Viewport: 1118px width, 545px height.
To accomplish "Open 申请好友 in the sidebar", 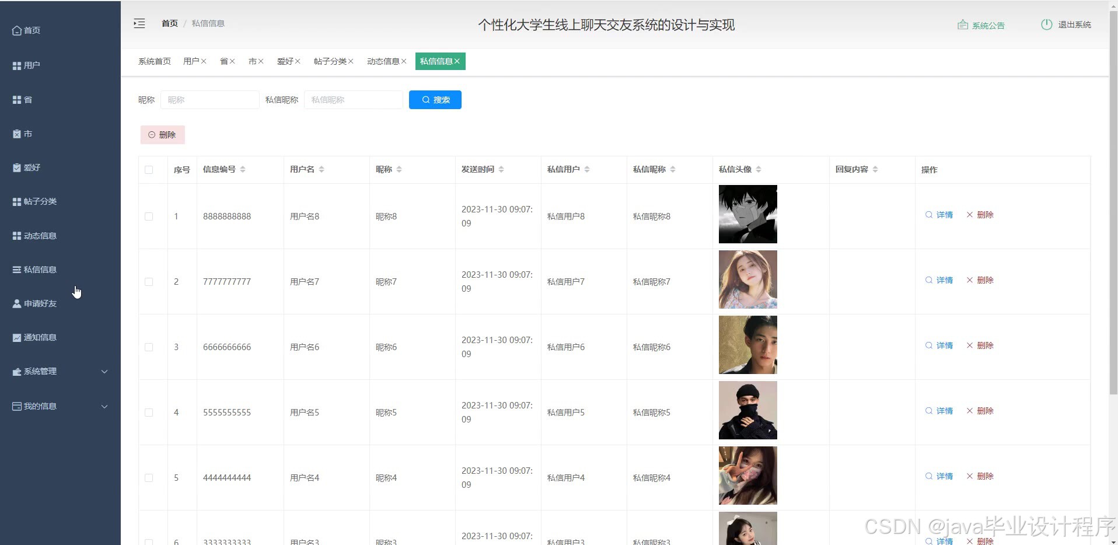I will [34, 303].
